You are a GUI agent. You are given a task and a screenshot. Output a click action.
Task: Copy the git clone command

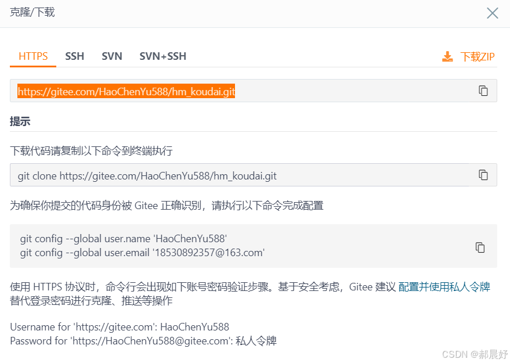483,175
